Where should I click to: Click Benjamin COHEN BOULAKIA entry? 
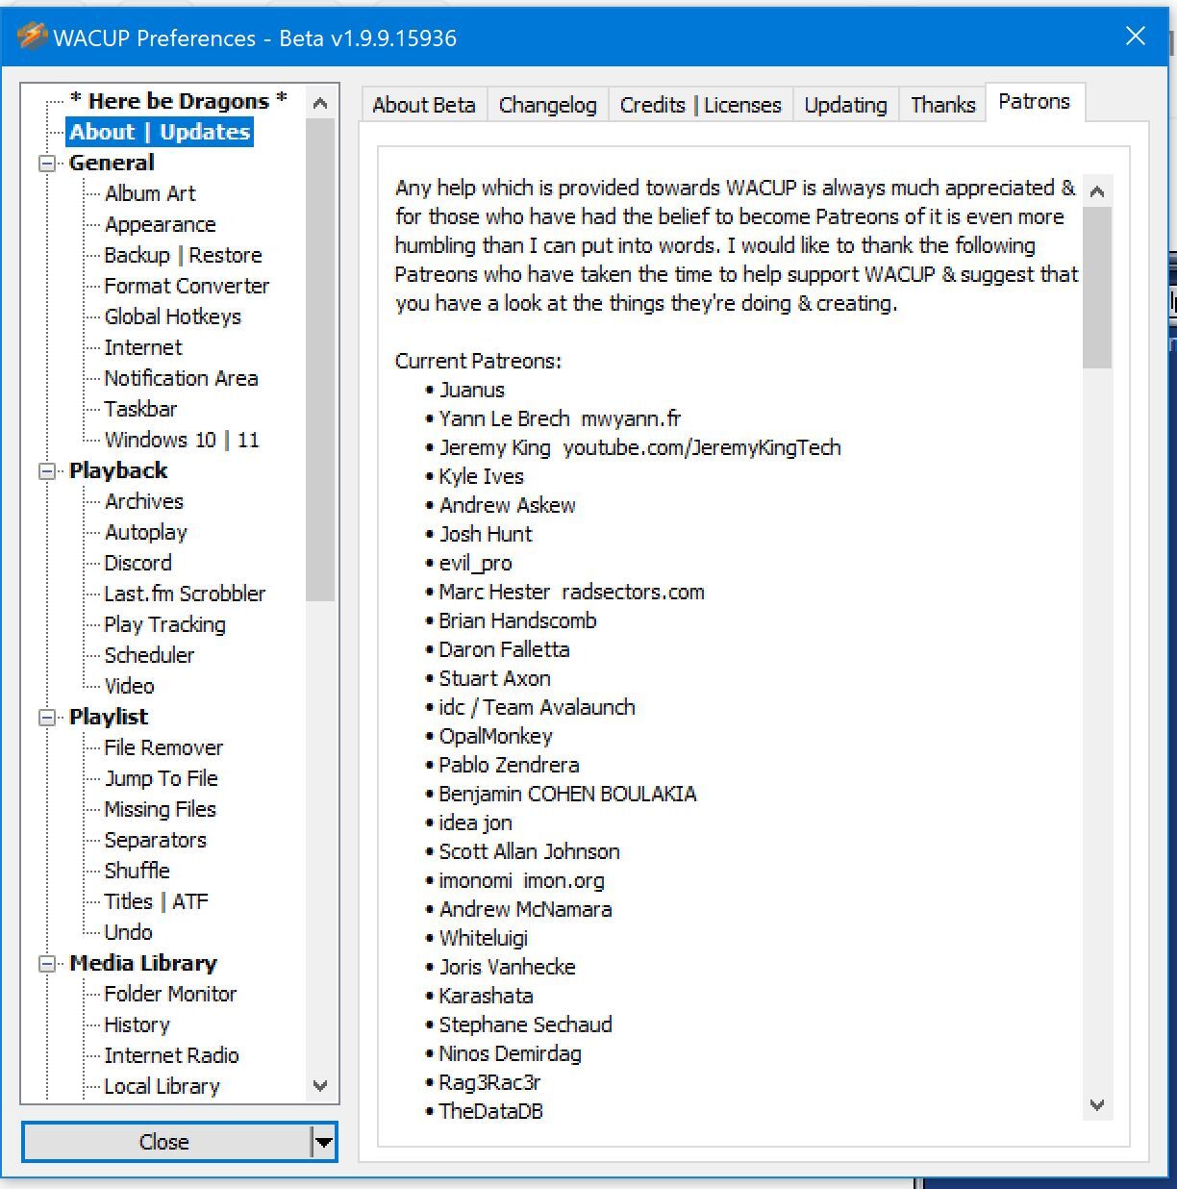pos(567,794)
